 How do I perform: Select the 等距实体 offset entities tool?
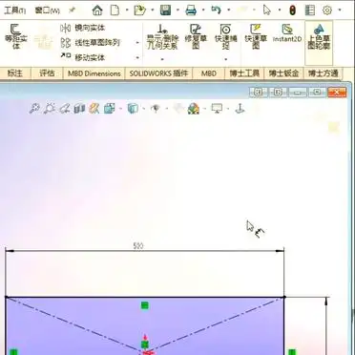[16, 36]
